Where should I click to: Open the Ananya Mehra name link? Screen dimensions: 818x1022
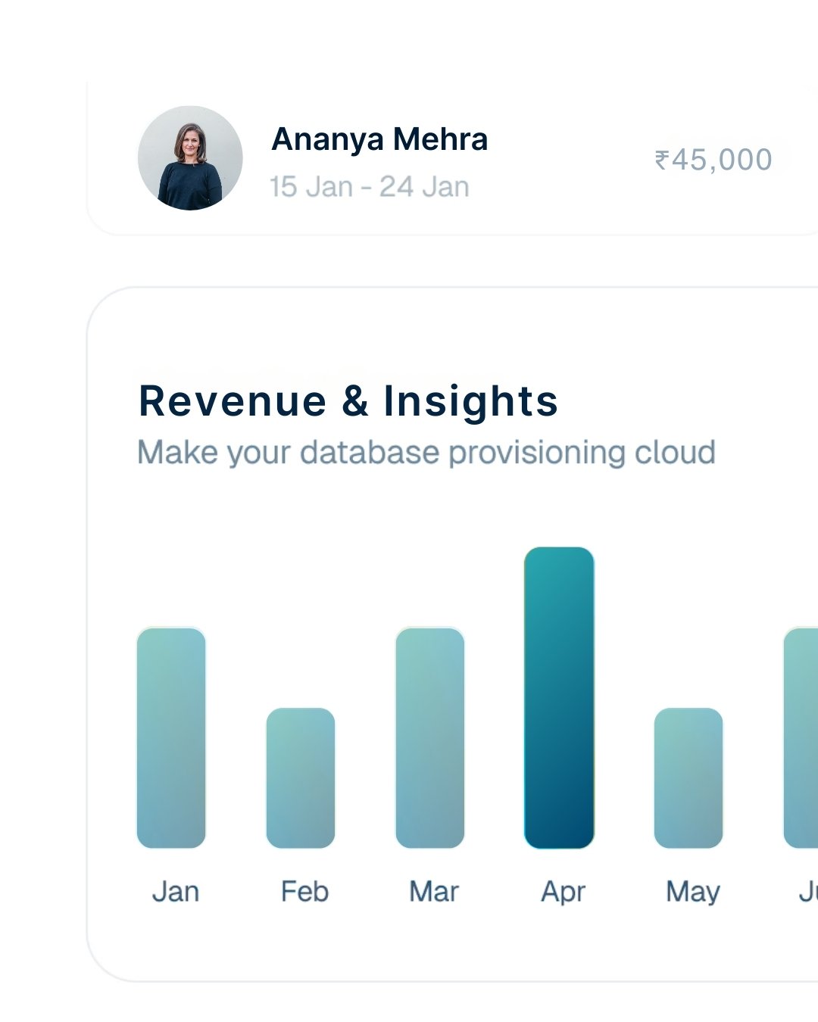pyautogui.click(x=379, y=139)
